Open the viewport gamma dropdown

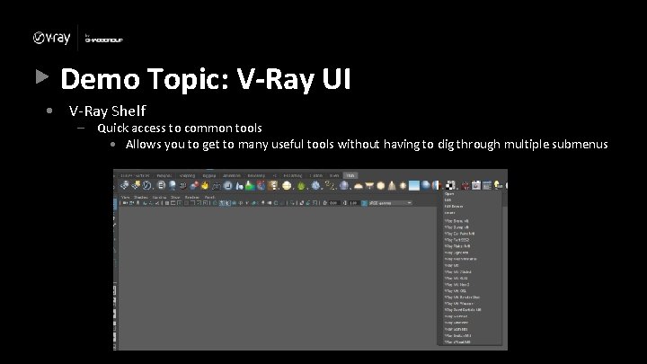[x=390, y=203]
